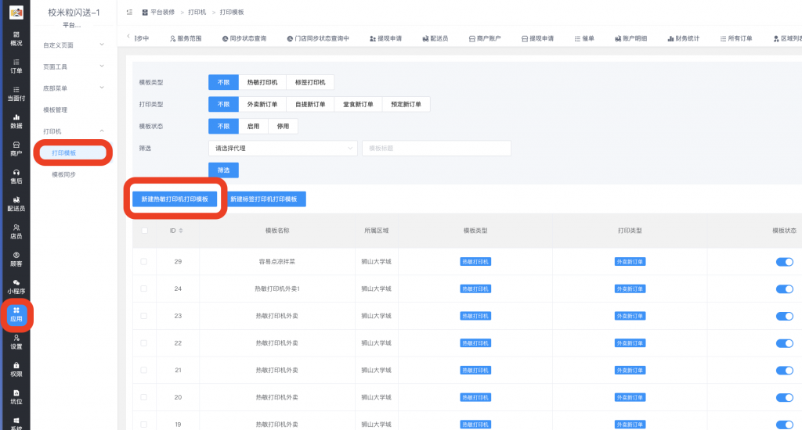Open the 配送员 tab in top bar
The width and height of the screenshot is (802, 430).
(435, 38)
